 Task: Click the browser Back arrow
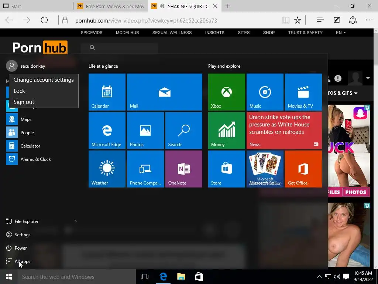tap(9, 20)
